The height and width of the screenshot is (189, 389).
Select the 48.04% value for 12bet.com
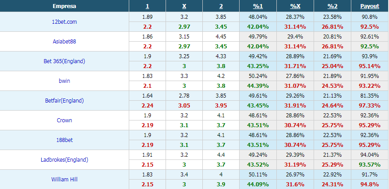(258, 17)
